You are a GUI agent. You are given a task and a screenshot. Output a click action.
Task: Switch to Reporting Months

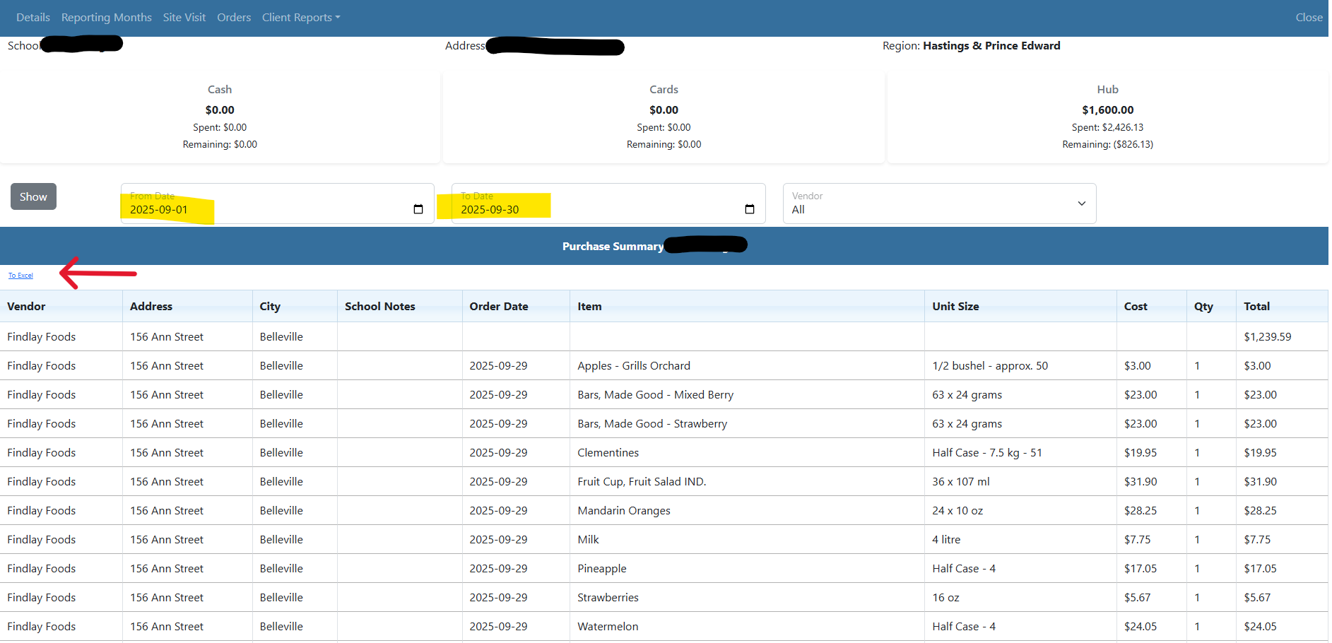106,18
